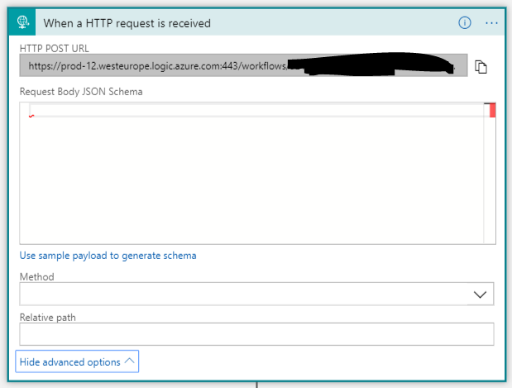Click the schema editor's vertical scrollbar track
The image size is (512, 388).
click(489, 182)
